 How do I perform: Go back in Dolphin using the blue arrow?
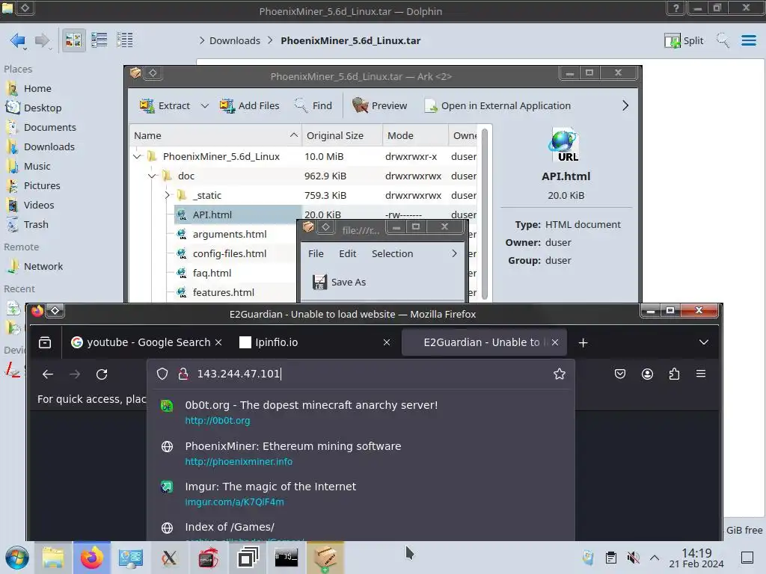pyautogui.click(x=18, y=40)
